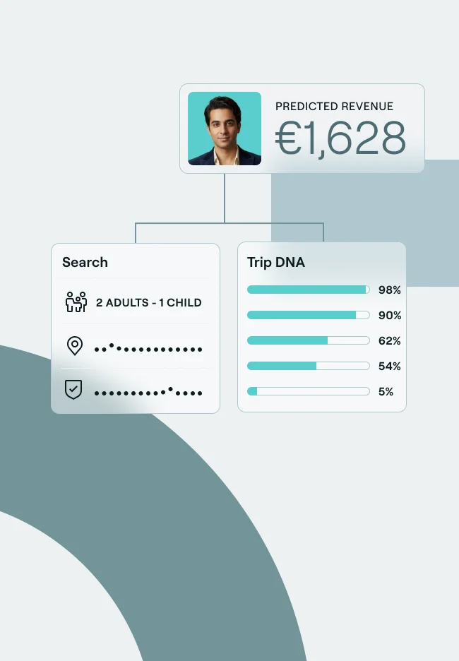The image size is (459, 661).
Task: Click the PREDICTED REVENUE label
Action: tap(334, 107)
